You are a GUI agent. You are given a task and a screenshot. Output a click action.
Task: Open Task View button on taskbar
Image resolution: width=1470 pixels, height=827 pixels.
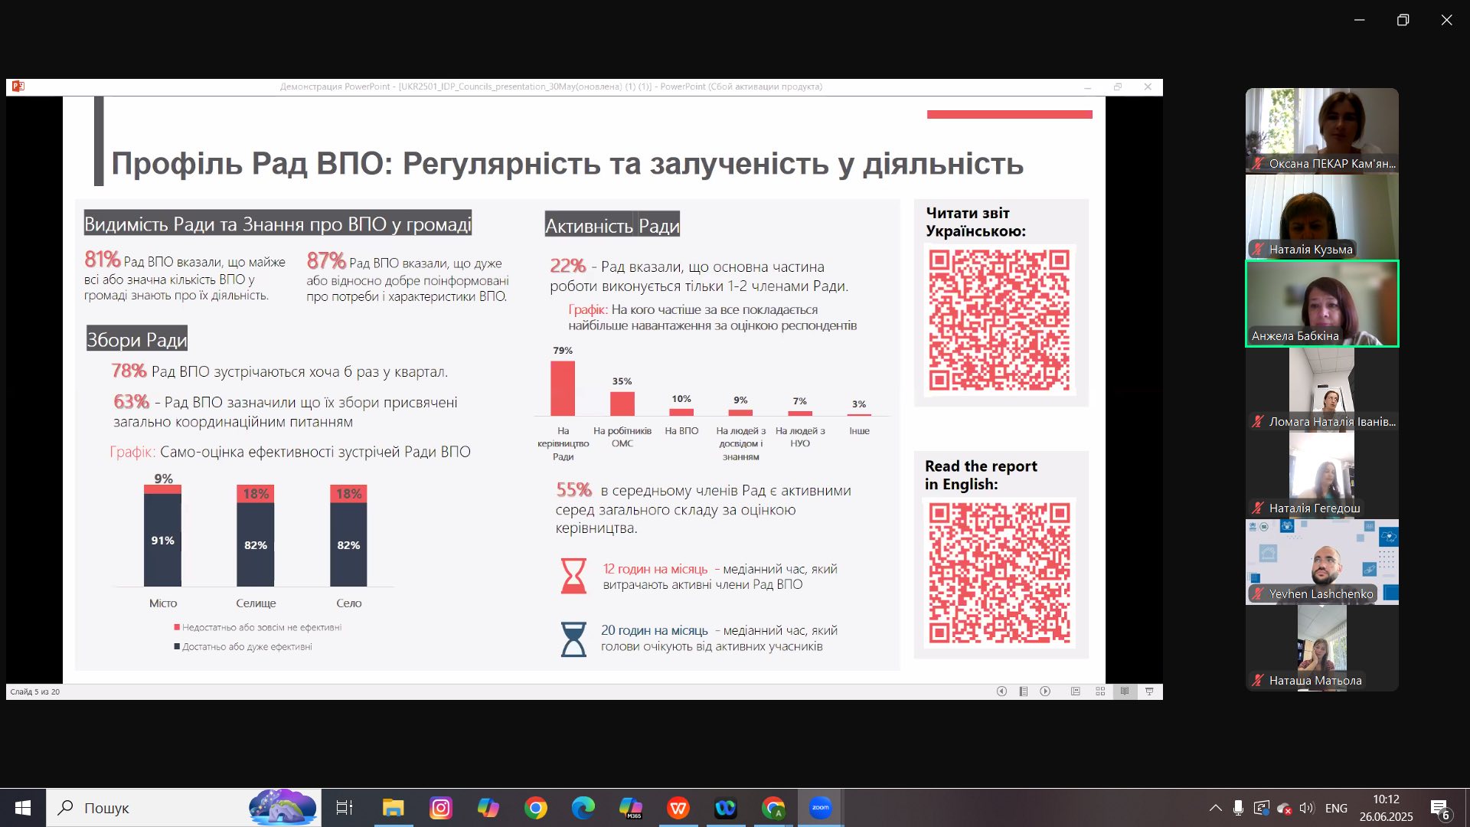tap(345, 808)
